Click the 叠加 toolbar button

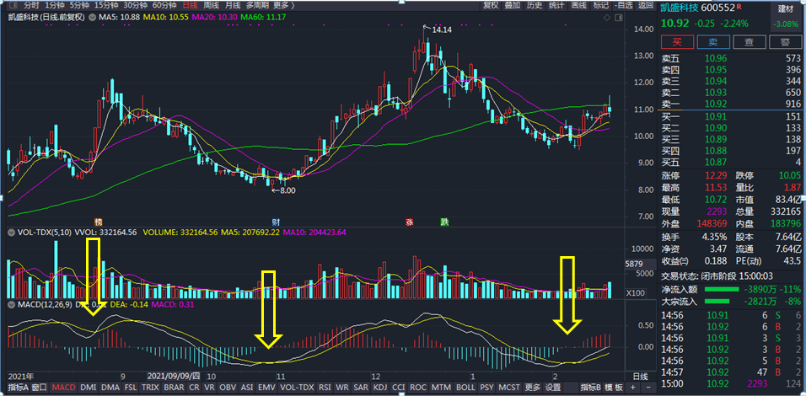click(x=513, y=6)
